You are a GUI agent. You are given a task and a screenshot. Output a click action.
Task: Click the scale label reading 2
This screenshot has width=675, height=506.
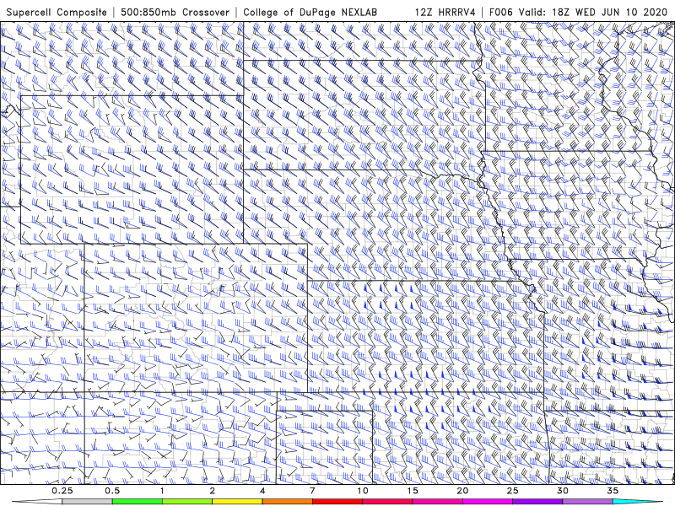coord(213,491)
